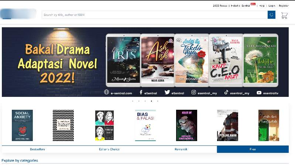Click the Login link
This screenshot has width=295, height=165.
(272, 6)
